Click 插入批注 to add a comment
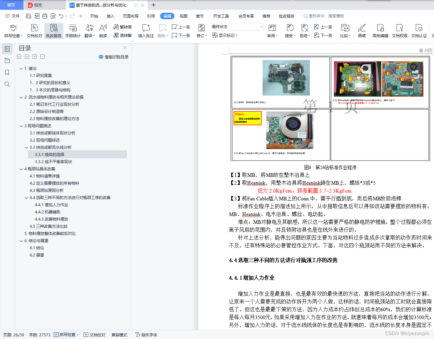 pyautogui.click(x=146, y=31)
